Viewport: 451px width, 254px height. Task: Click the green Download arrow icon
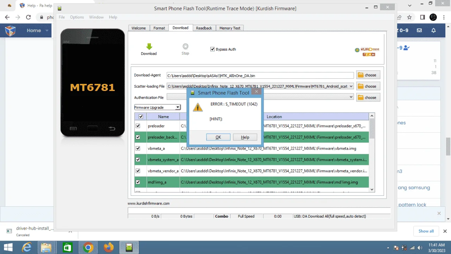[149, 46]
